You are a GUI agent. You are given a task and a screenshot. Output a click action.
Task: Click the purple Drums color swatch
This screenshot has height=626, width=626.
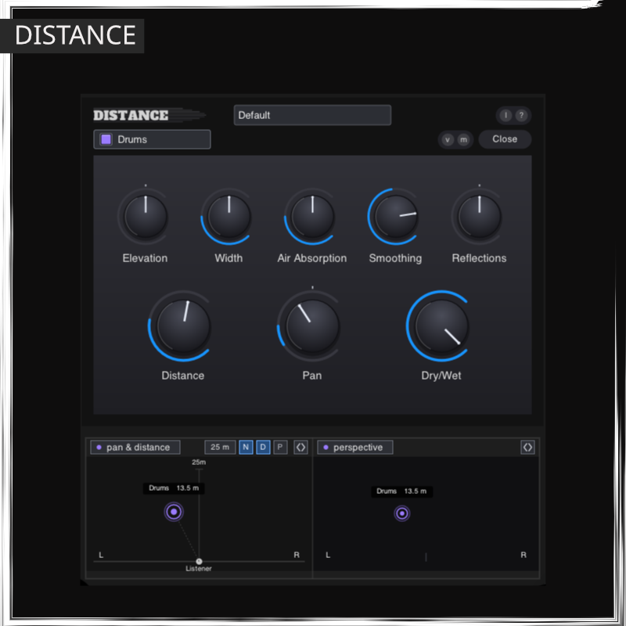coord(106,139)
